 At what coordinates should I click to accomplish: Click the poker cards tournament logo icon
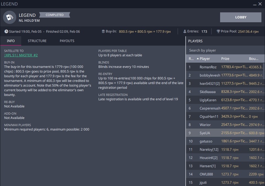(x=10, y=17)
